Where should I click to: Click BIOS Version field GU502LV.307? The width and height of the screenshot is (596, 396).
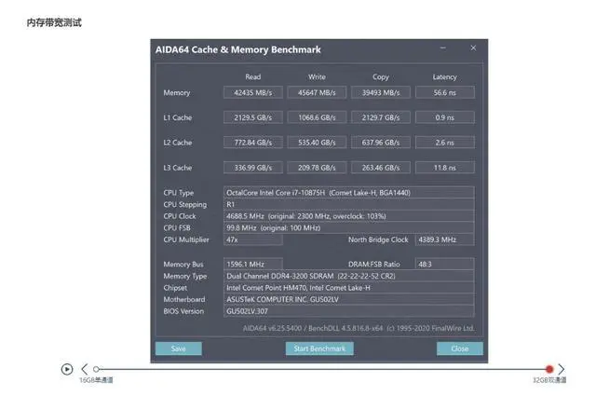tap(349, 311)
